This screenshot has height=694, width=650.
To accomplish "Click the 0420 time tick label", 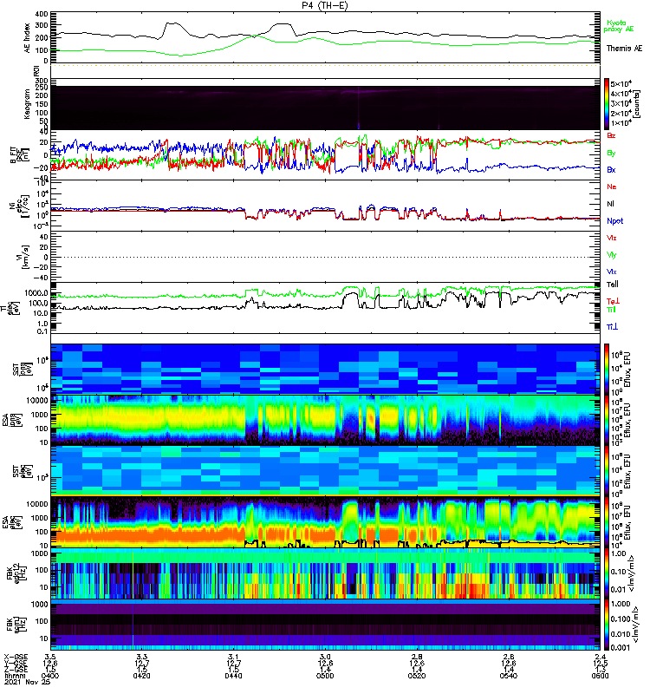I will (141, 676).
